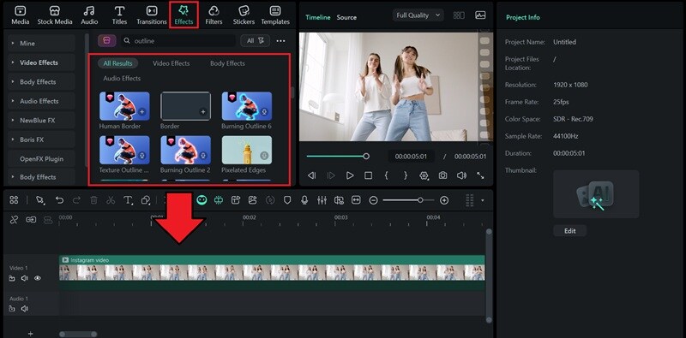The image size is (686, 338).
Task: Open the Templates tab
Action: [x=275, y=15]
